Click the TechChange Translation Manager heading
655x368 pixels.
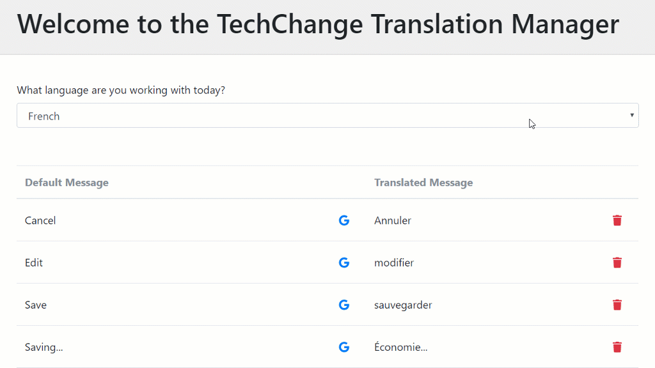(318, 24)
